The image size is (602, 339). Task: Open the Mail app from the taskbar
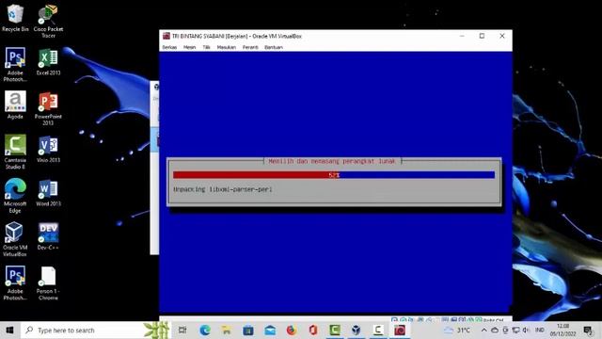point(270,331)
